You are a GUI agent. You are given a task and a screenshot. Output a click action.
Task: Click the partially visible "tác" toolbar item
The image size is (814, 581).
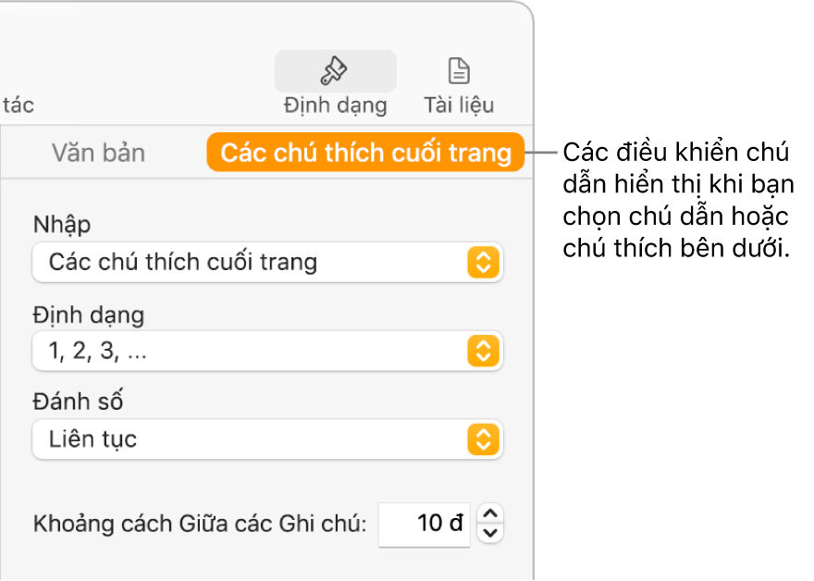(17, 105)
